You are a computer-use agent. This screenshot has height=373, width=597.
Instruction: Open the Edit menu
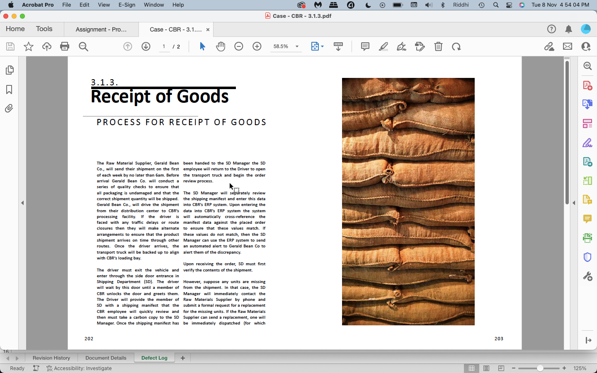pos(85,5)
